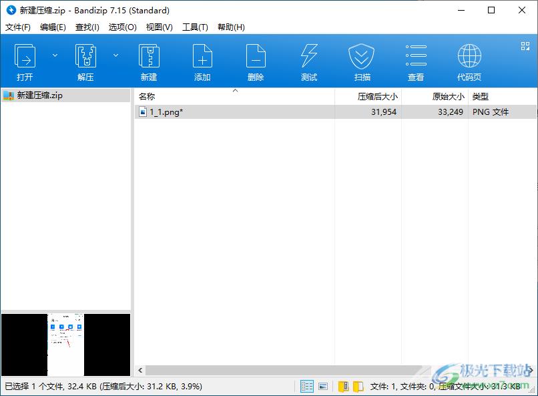Click the status text 已选择 1 个文件

tap(33, 387)
